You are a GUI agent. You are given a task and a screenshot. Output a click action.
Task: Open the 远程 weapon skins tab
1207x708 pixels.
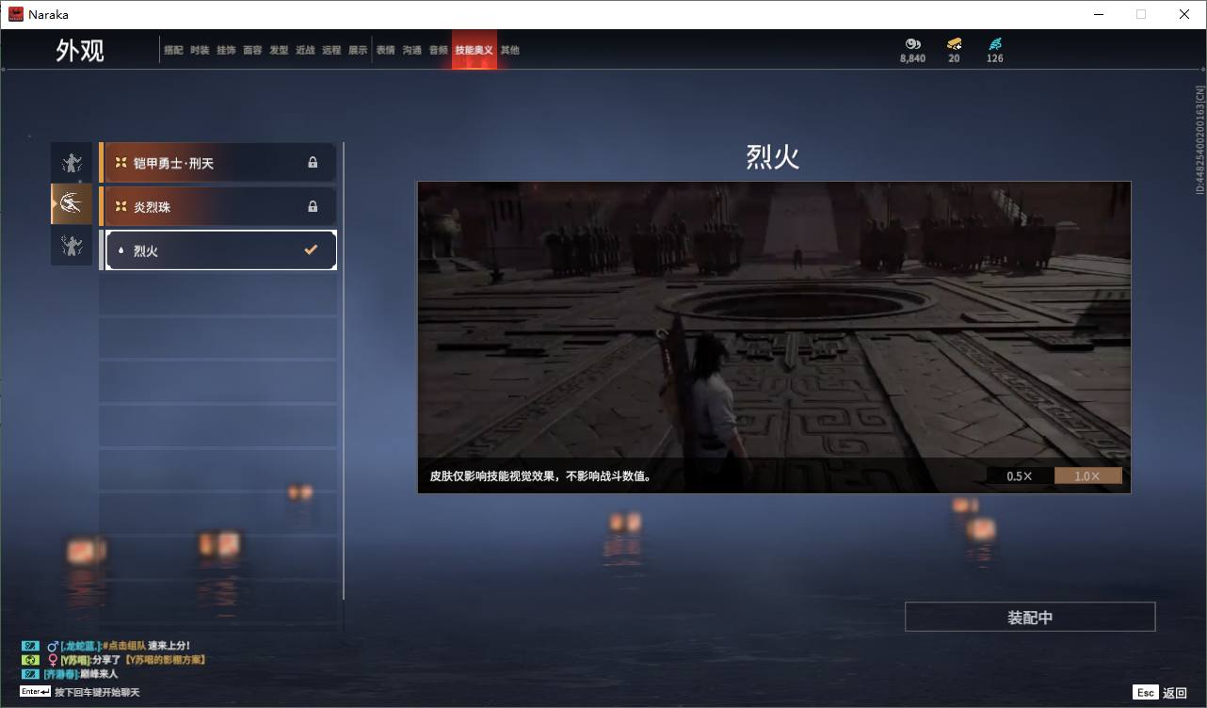click(x=331, y=50)
